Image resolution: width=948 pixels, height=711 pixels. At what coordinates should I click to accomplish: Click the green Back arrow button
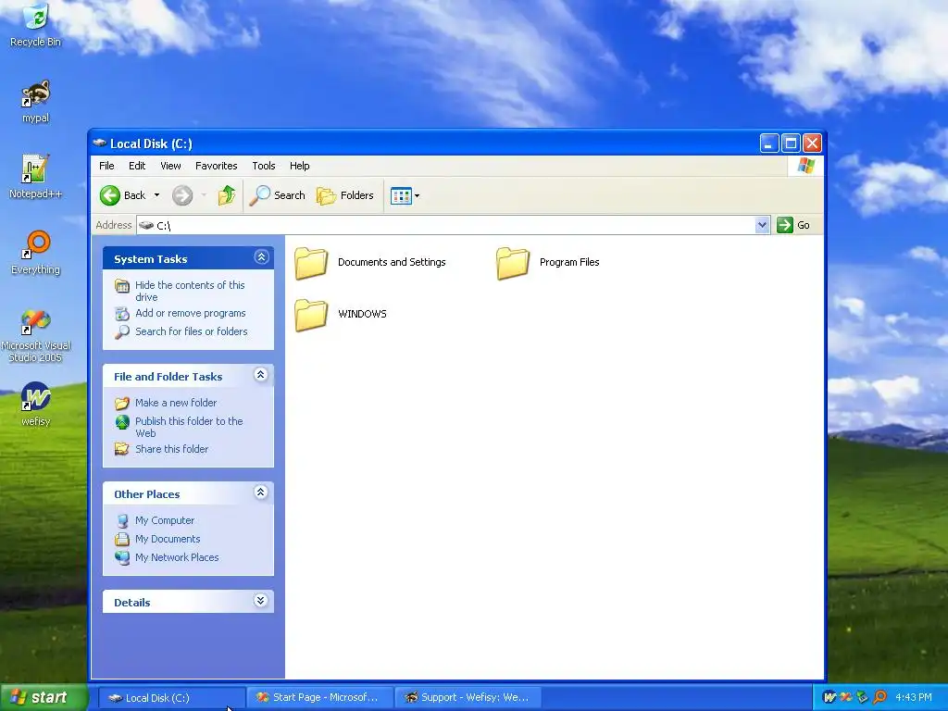point(110,195)
